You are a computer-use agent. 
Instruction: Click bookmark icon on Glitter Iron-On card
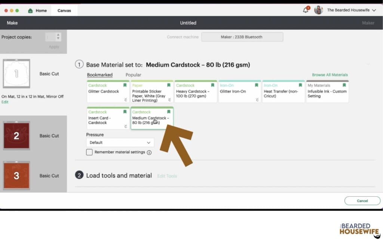(257, 85)
